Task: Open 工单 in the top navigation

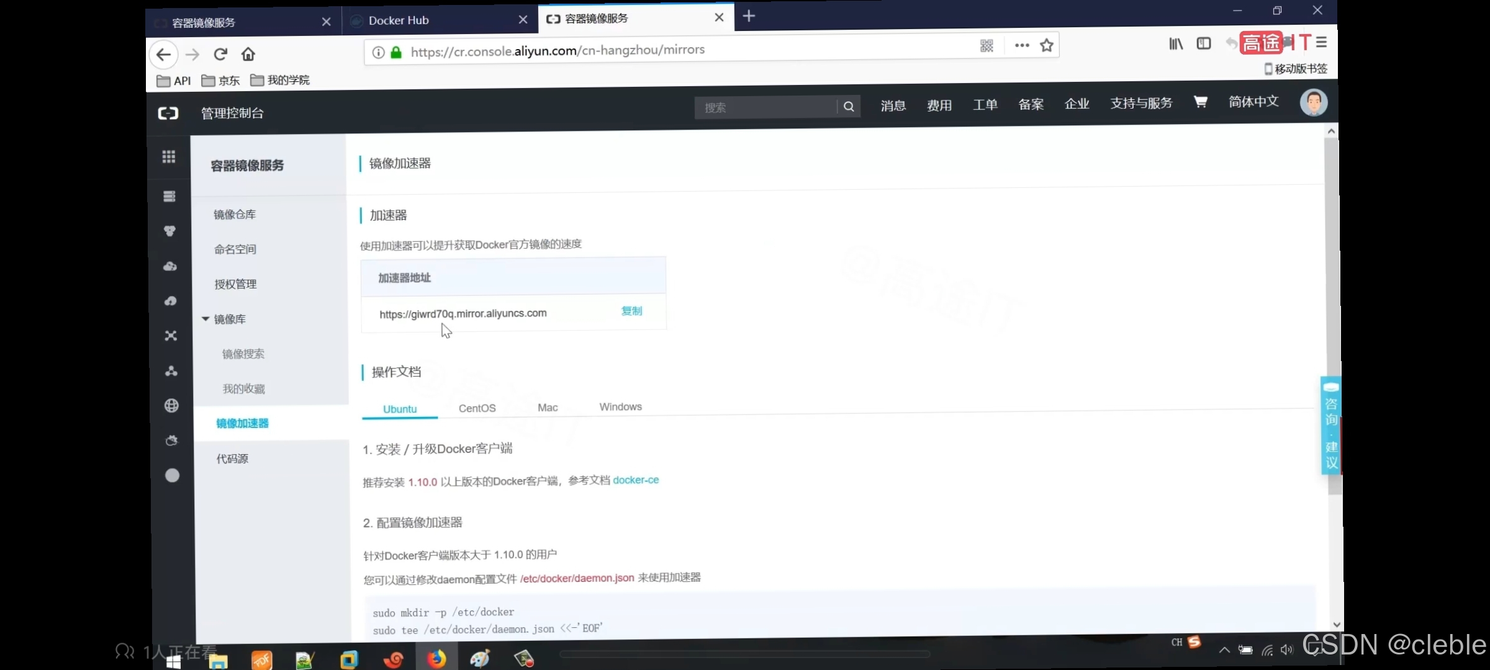Action: coord(985,104)
